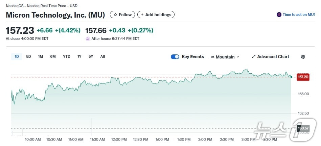
Task: Select the All time range
Action: point(102,56)
